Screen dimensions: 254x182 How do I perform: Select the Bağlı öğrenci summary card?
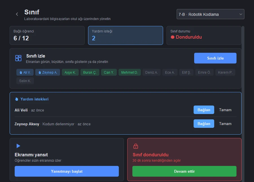coord(47,35)
